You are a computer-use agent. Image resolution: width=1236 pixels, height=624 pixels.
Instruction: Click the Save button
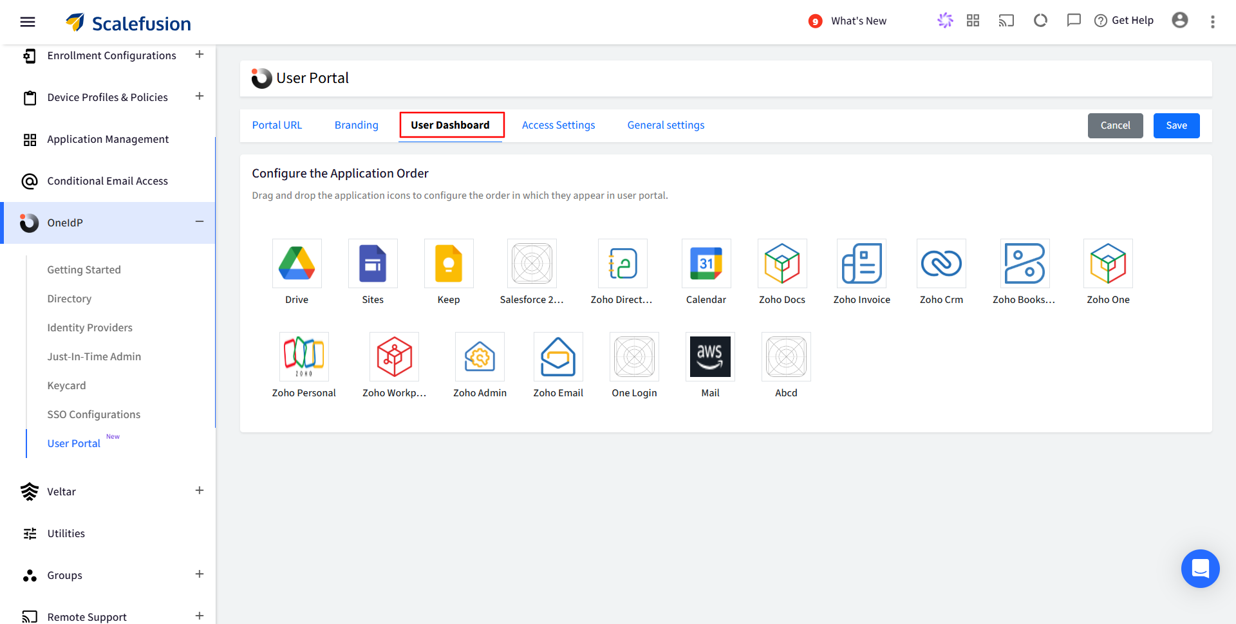point(1176,125)
